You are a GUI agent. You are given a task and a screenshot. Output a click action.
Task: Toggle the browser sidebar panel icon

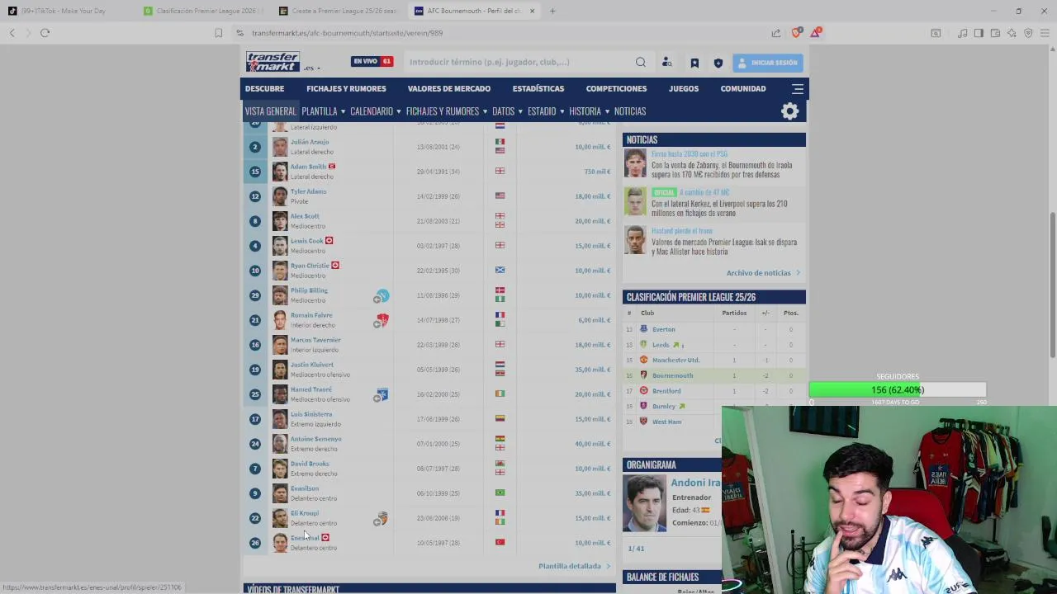(x=979, y=33)
